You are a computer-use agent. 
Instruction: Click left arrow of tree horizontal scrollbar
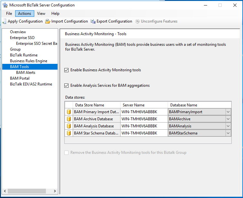(x=5, y=191)
